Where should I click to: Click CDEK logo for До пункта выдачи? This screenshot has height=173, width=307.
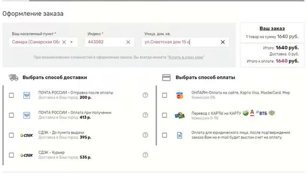point(27,136)
